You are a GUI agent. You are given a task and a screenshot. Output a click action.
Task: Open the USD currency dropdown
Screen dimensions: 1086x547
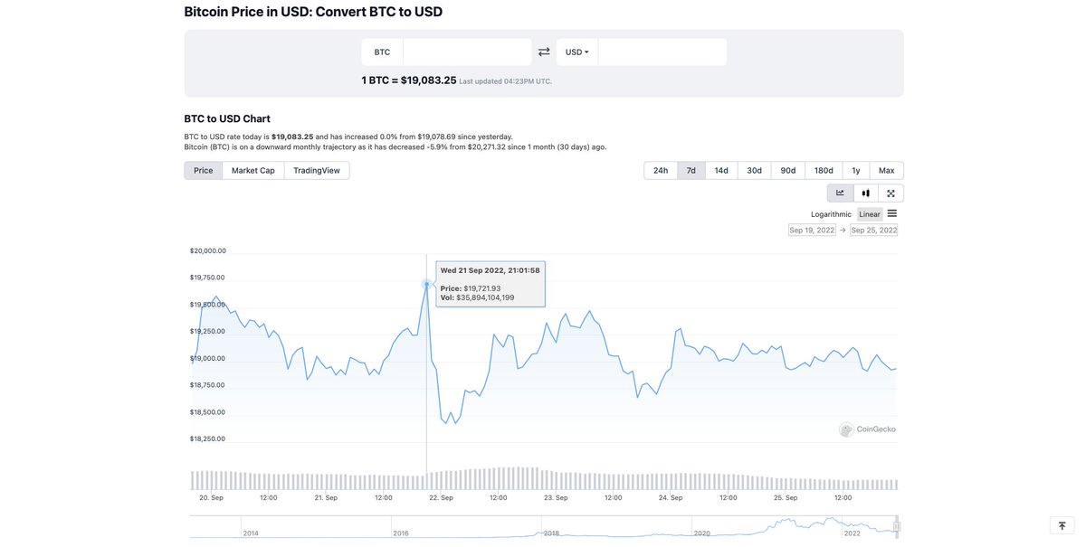[577, 52]
